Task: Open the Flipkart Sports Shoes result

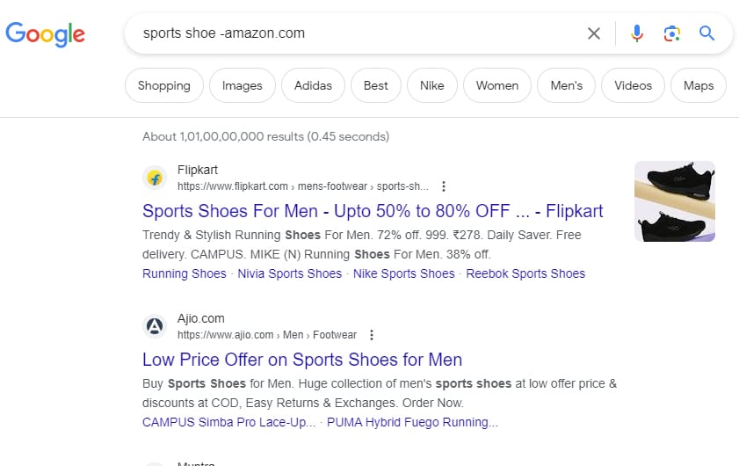Action: (373, 211)
